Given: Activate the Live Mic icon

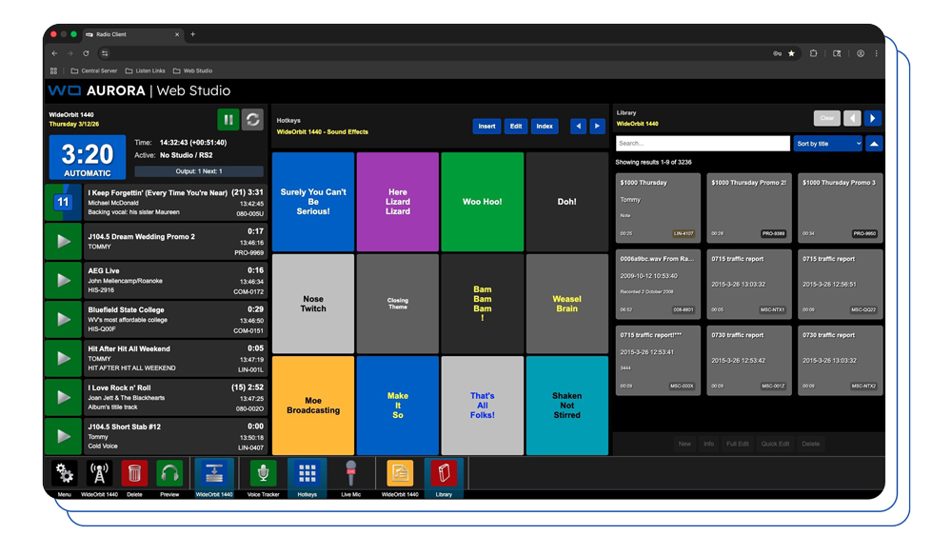Looking at the screenshot, I should click(351, 474).
